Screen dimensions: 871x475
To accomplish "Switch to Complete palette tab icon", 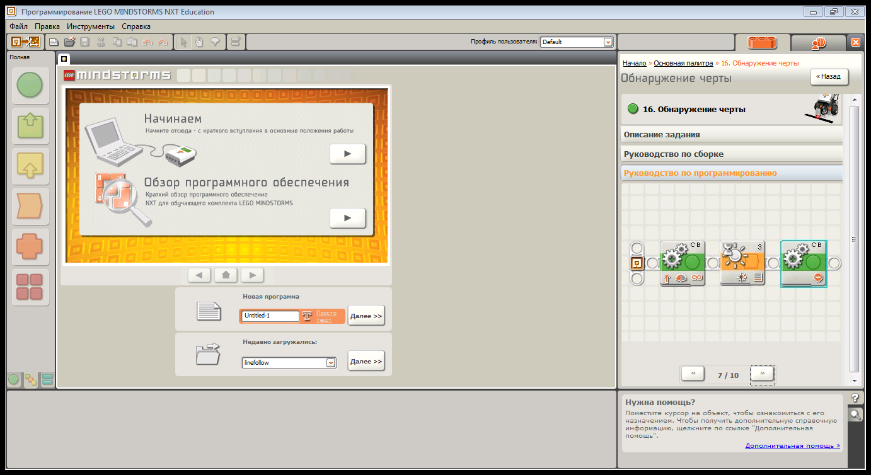I will [x=30, y=380].
